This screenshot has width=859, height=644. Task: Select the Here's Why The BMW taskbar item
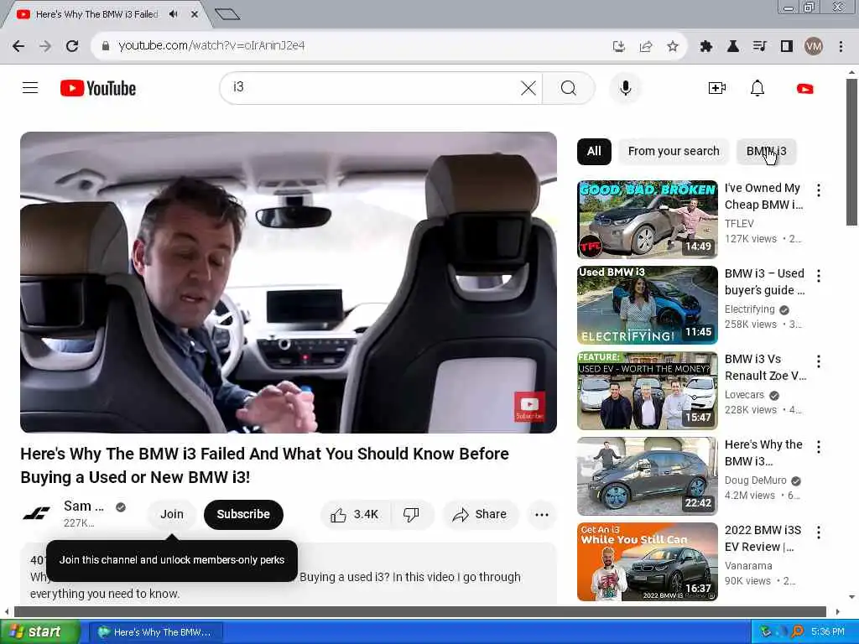tap(155, 632)
